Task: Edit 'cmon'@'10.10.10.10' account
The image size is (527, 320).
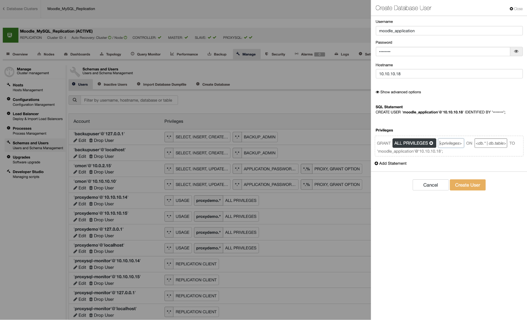Action: click(x=80, y=188)
